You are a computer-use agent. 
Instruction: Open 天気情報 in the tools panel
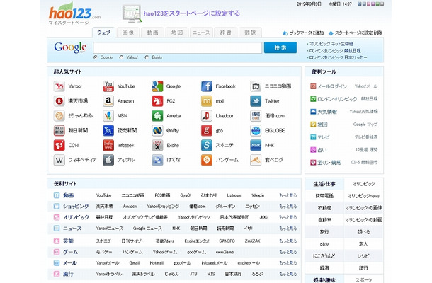[327, 112]
